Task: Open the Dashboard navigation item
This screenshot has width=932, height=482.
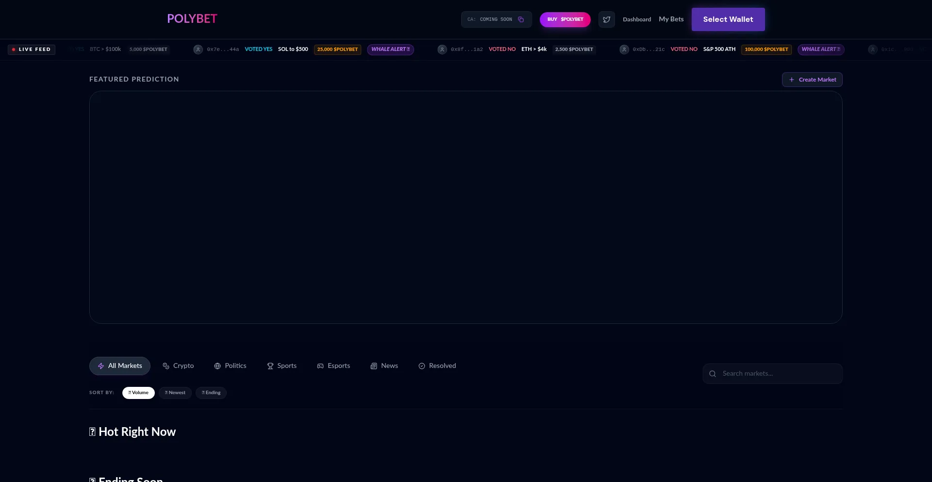Action: pos(637,19)
